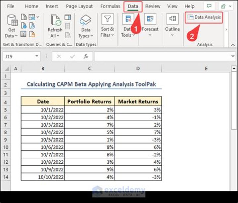
Task: Click the Data Analysis button
Action: (x=204, y=17)
